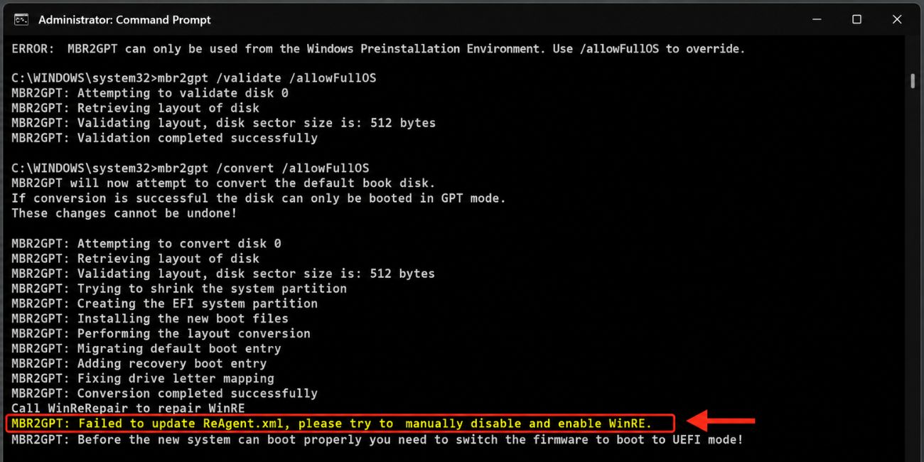
Task: Click the ERROR line about Windows Preinstallation Environment
Action: click(378, 48)
